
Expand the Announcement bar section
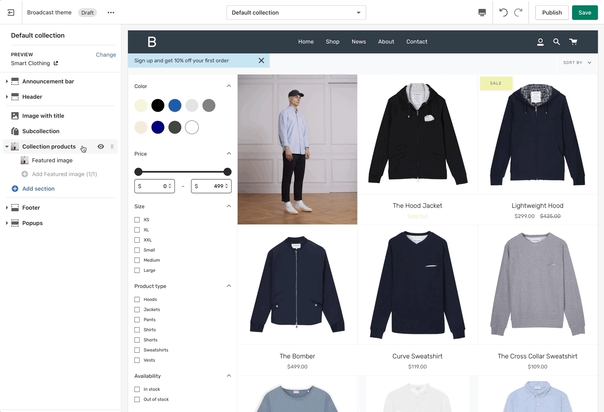(7, 81)
